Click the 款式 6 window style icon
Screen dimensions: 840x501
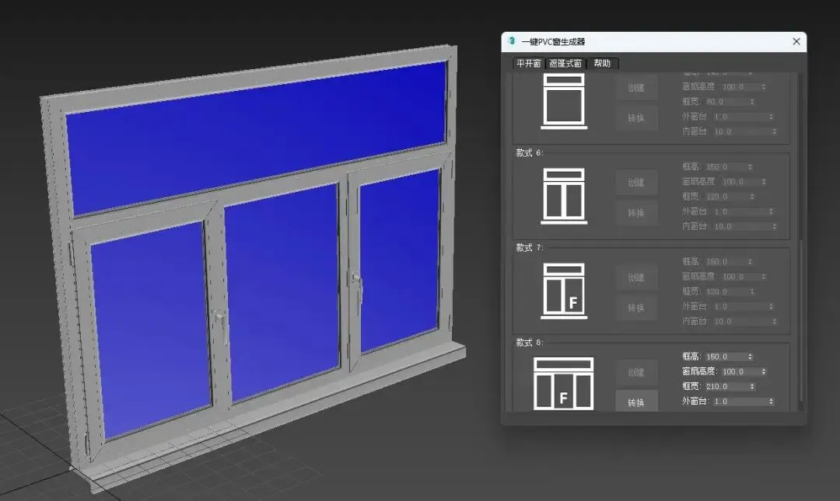click(564, 196)
